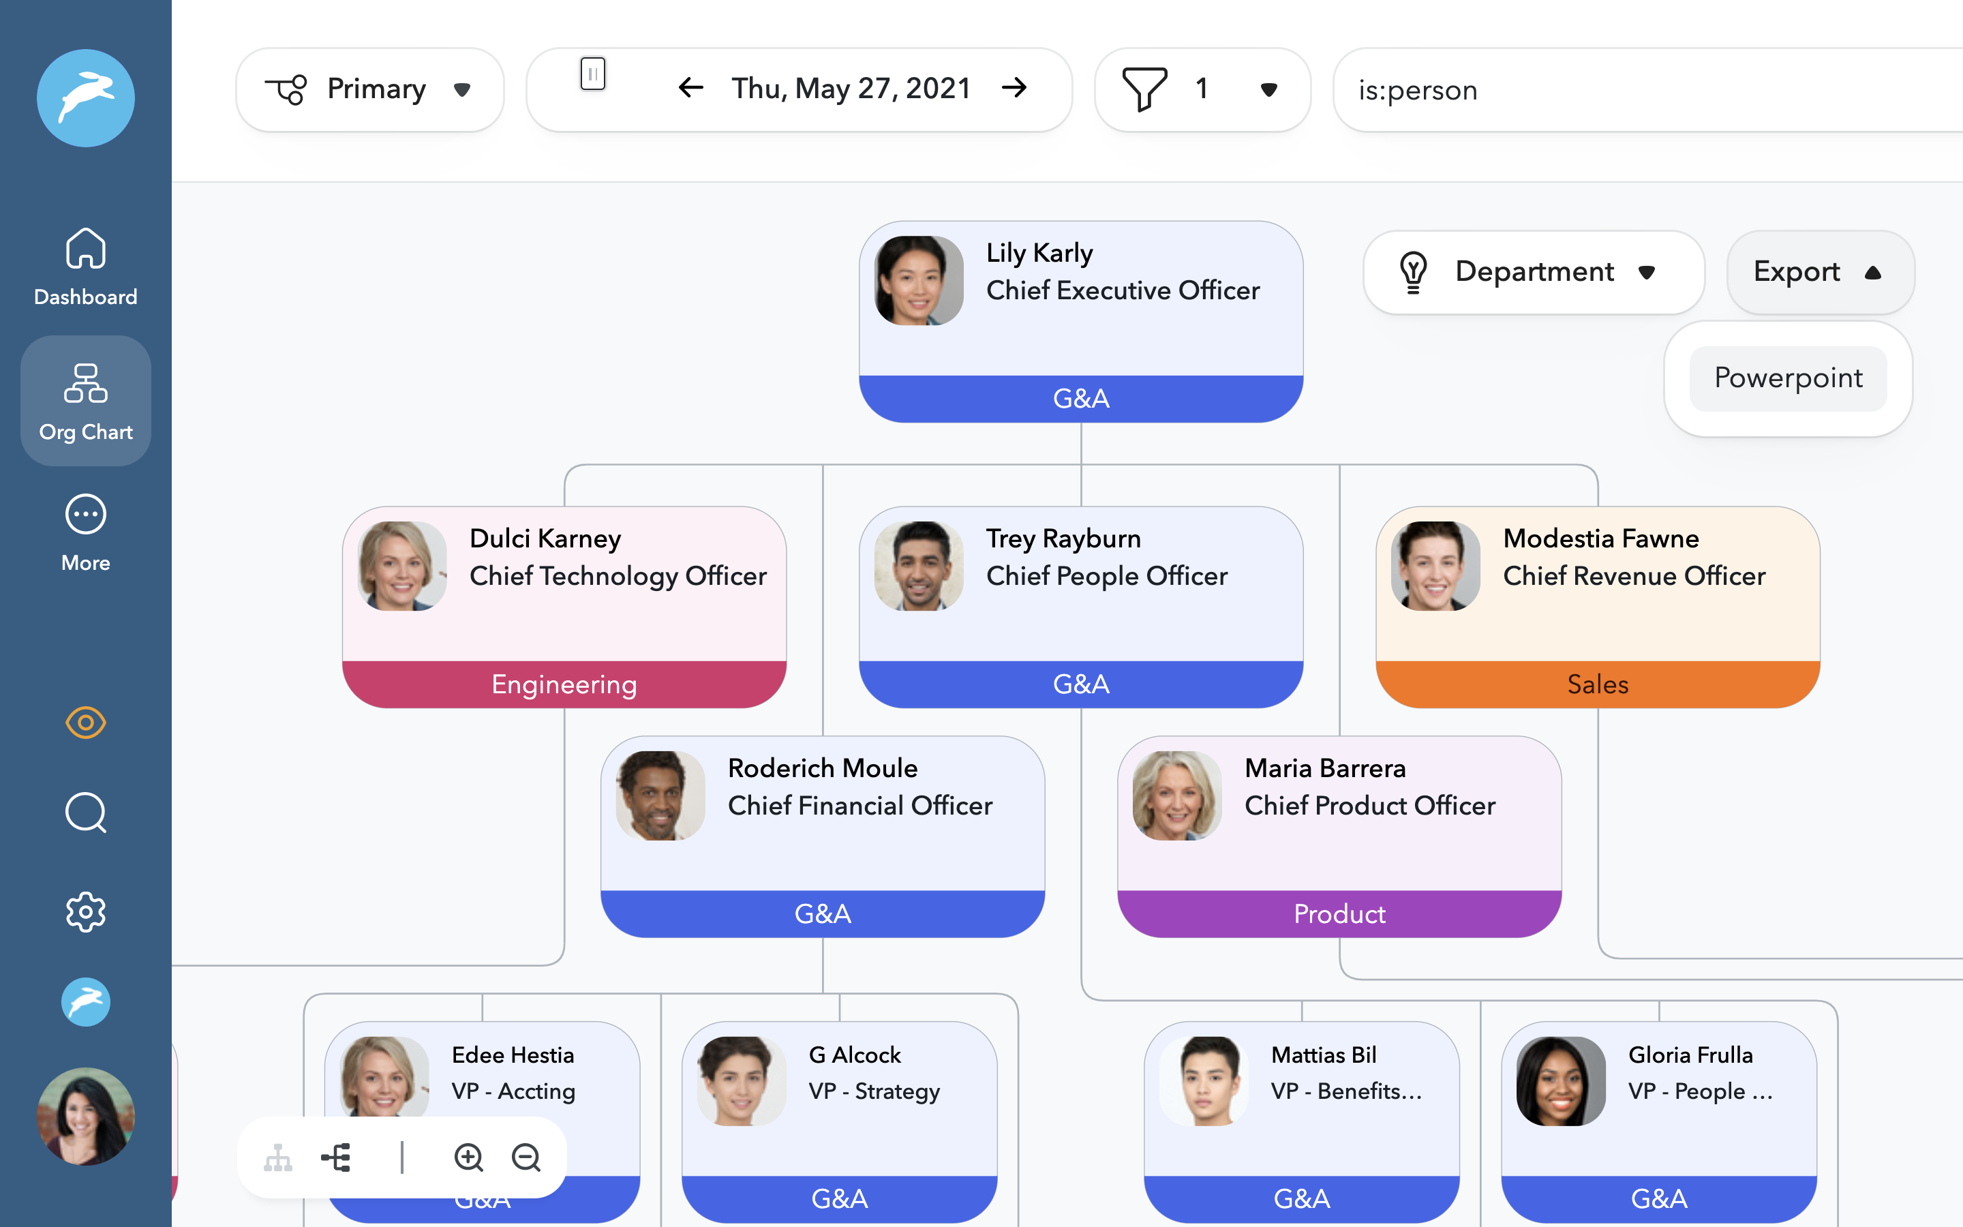Viewport: 1963px width, 1227px height.
Task: Select the Org Chart sidebar item
Action: [x=85, y=402]
